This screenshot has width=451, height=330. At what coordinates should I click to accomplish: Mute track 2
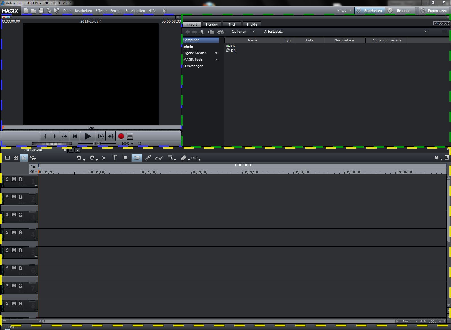click(14, 197)
